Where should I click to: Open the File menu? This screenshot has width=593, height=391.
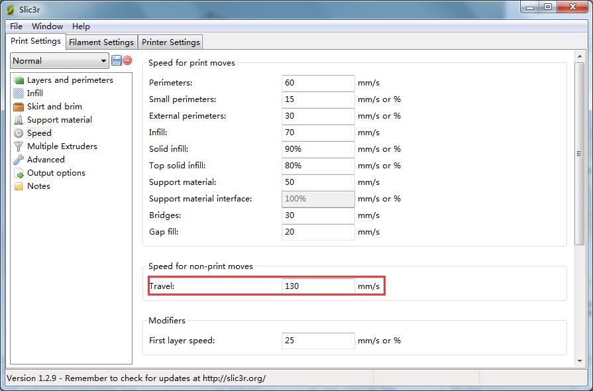(17, 26)
